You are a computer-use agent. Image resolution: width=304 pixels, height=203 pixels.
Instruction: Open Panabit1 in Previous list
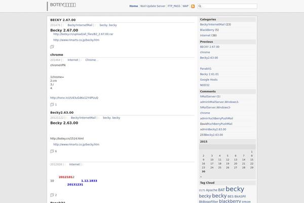pos(206,69)
